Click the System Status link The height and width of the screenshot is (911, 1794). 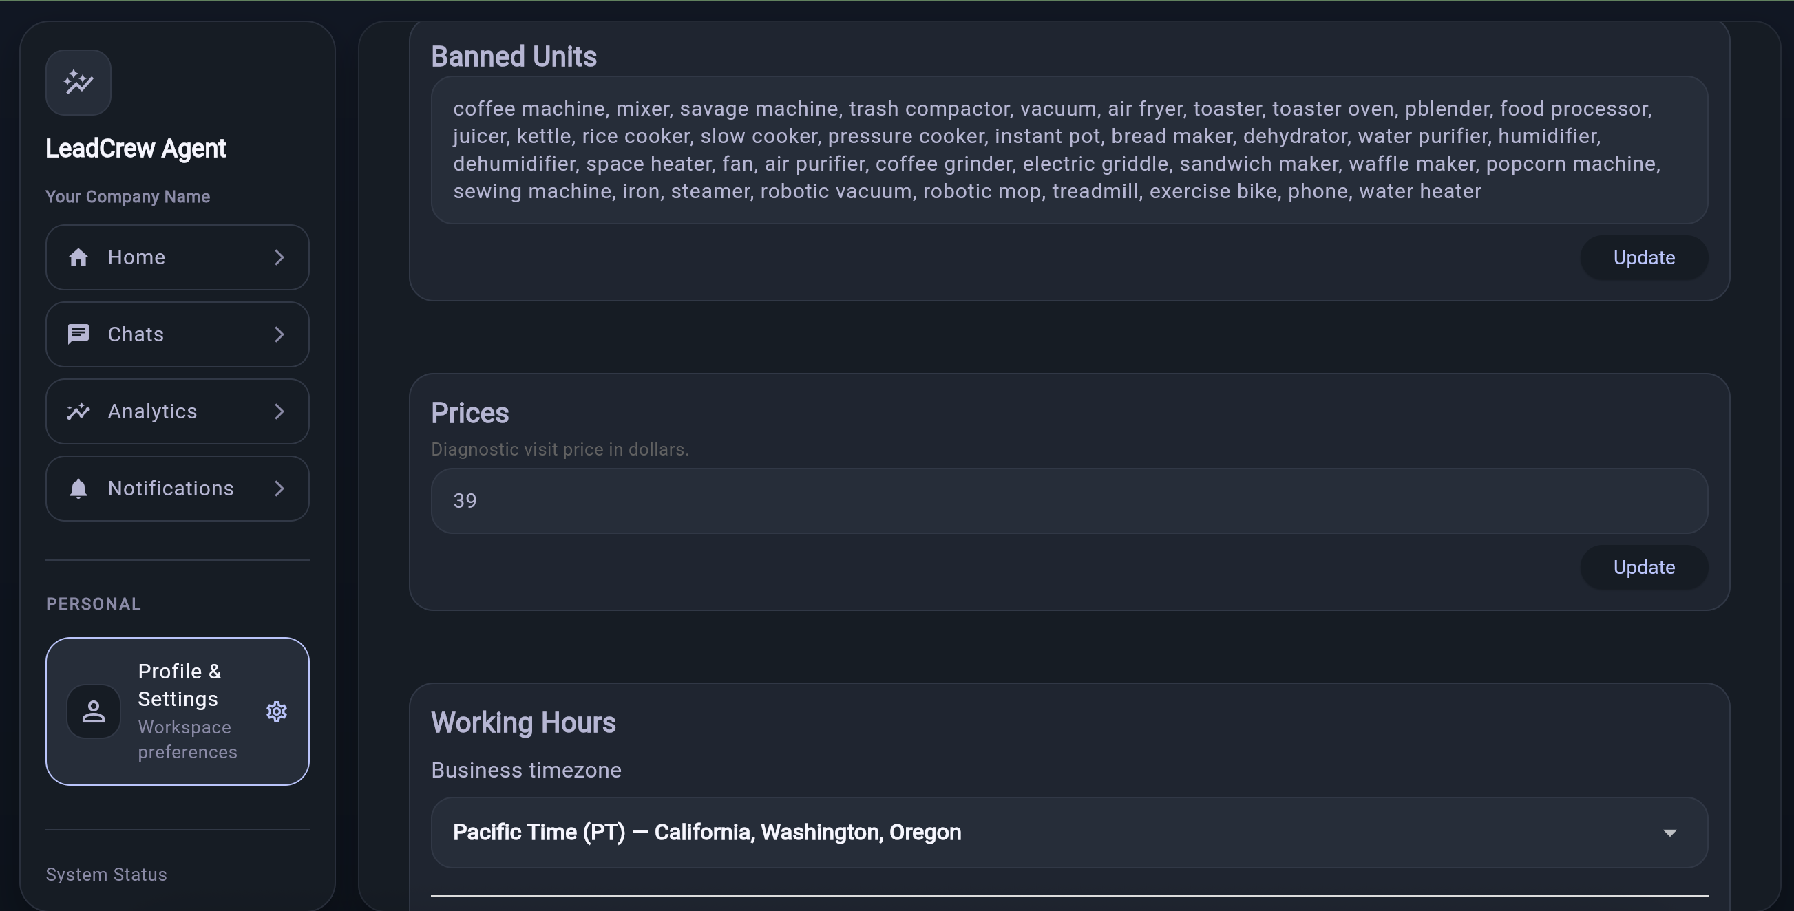pyautogui.click(x=106, y=874)
